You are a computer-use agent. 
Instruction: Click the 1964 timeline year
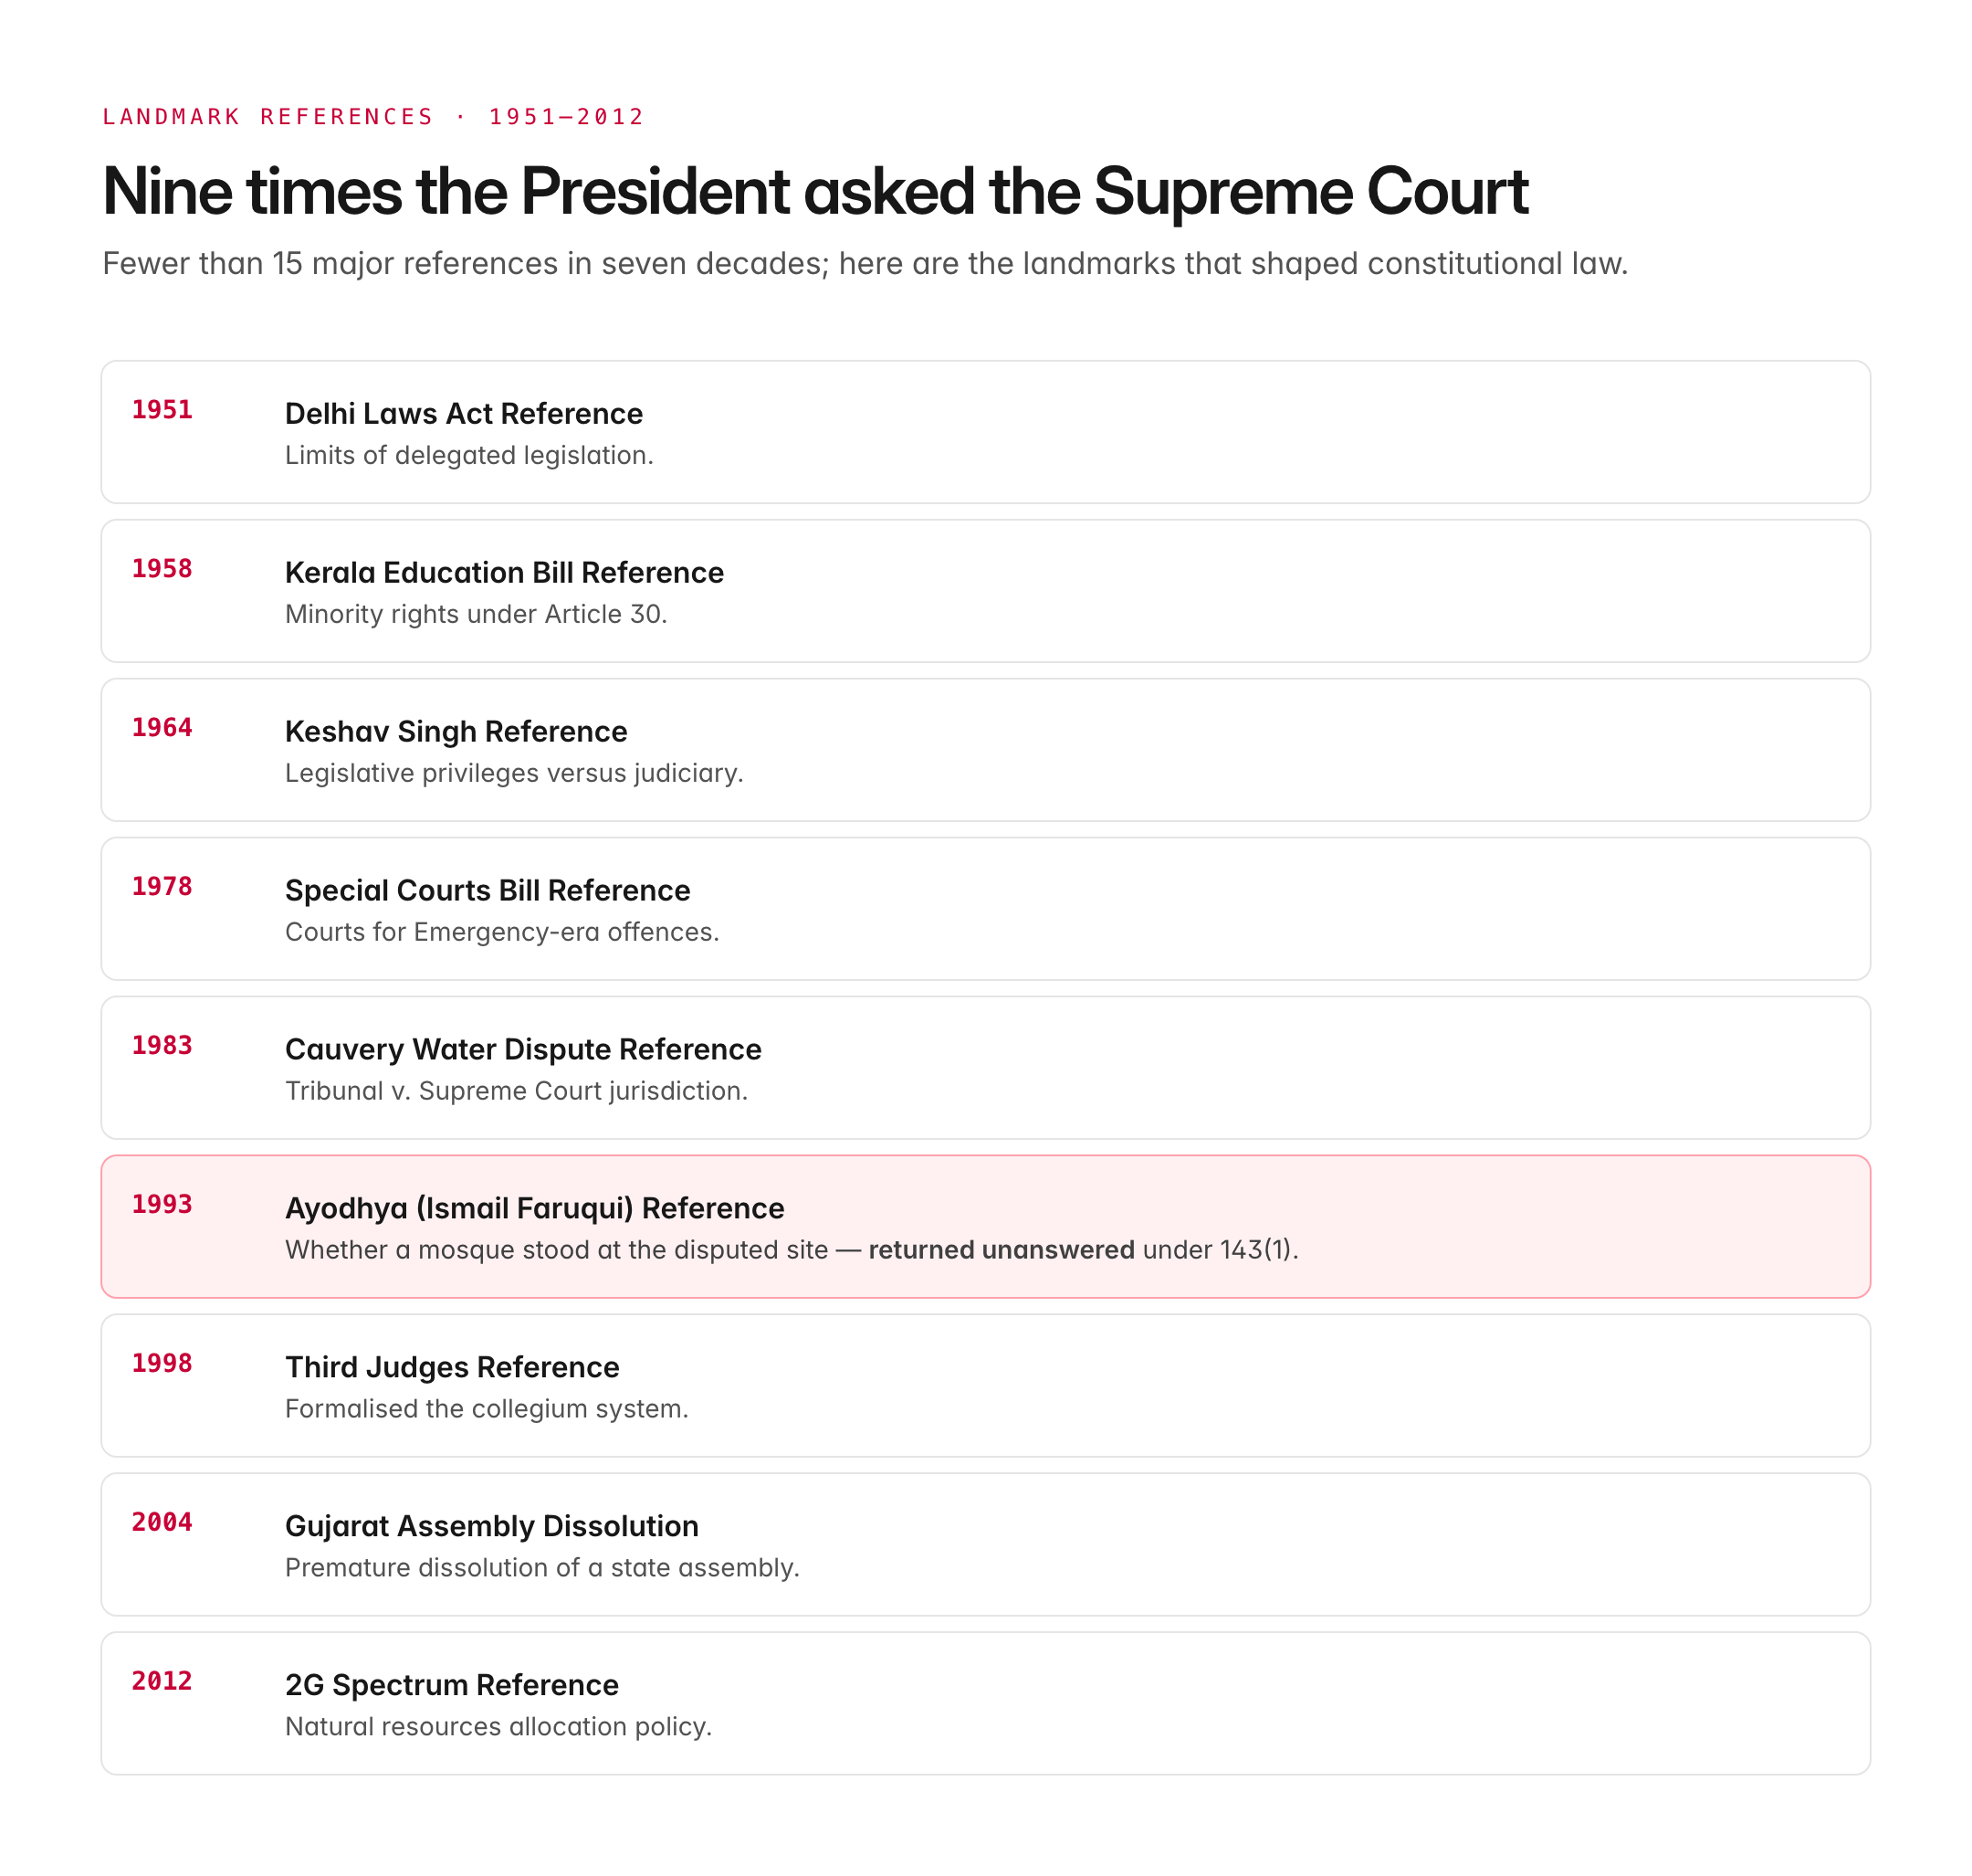pos(162,728)
